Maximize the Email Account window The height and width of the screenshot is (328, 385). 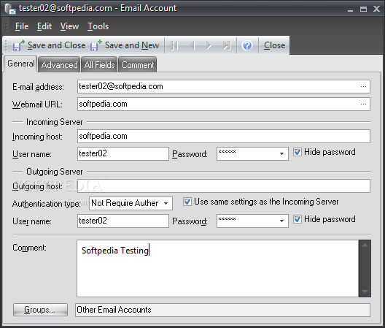363,9
